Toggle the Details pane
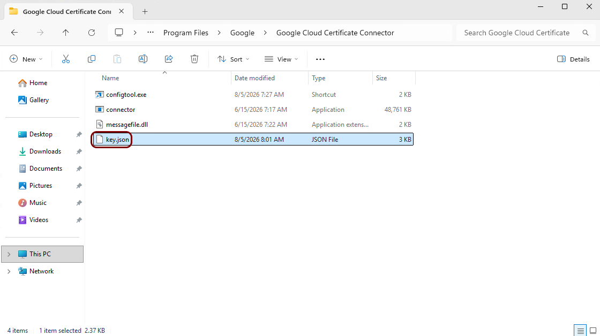The image size is (600, 336). 573,59
